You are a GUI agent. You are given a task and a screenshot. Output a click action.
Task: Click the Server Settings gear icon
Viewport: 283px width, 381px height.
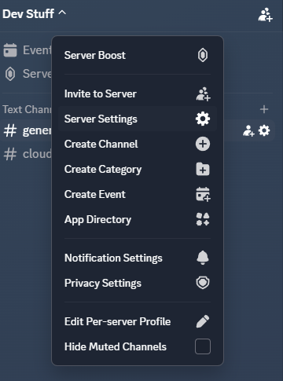click(203, 119)
